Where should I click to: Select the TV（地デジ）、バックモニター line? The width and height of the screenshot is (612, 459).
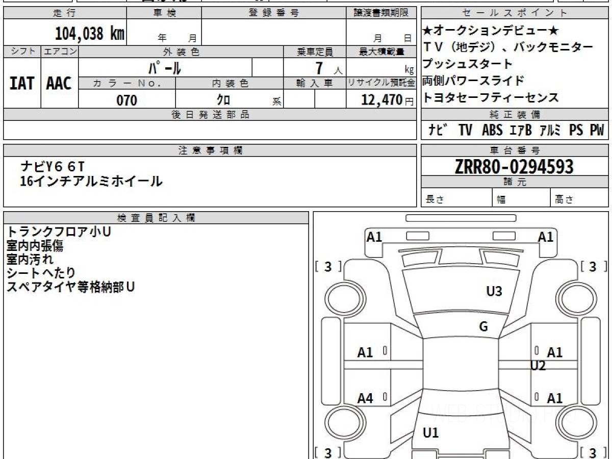[508, 47]
